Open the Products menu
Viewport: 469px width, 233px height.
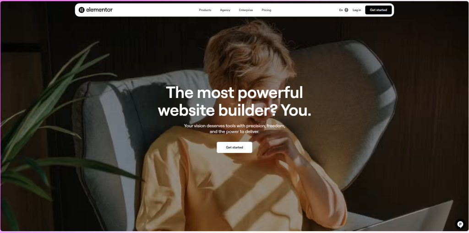[205, 10]
